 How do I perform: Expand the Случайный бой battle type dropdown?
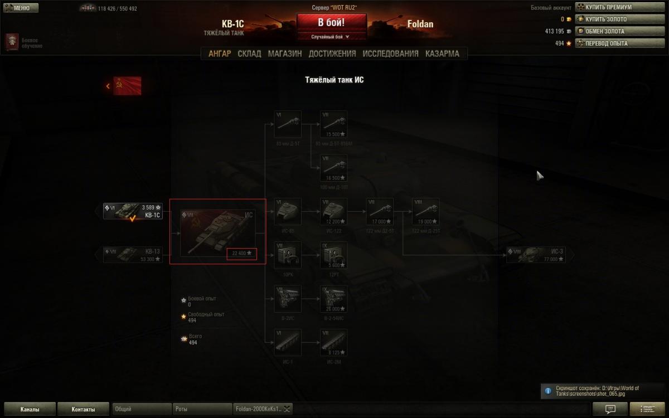pyautogui.click(x=331, y=37)
